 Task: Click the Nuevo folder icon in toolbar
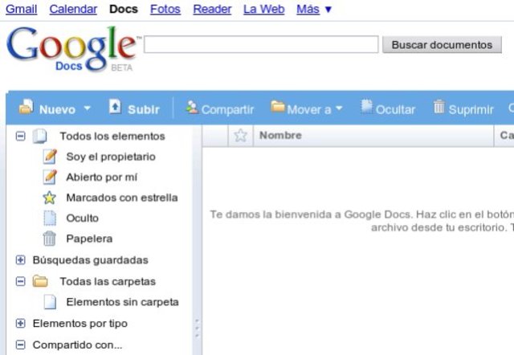coord(27,107)
